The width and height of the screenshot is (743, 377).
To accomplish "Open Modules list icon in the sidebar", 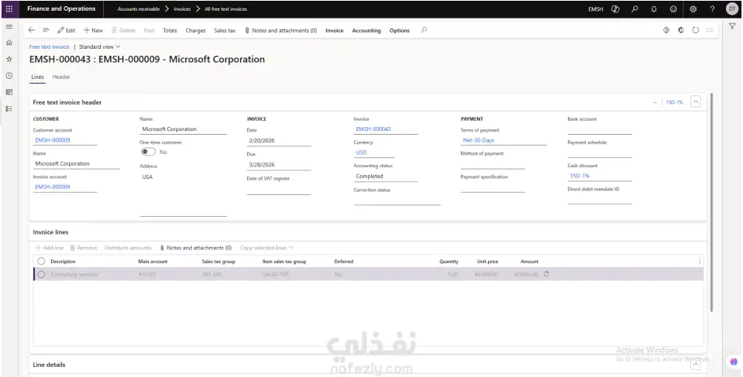I will pos(9,108).
